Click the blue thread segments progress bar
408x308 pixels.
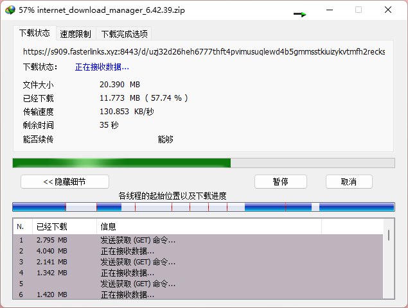click(204, 207)
